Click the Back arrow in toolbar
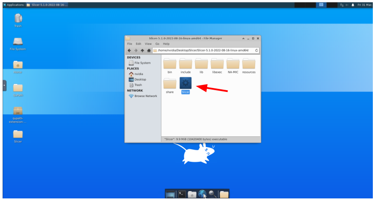Screen dimensions: 375x201 pos(129,50)
